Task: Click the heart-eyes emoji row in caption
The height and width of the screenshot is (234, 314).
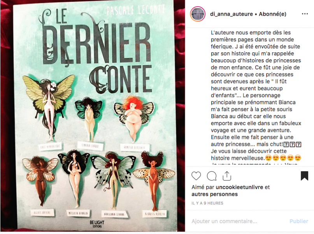Action: 283,158
